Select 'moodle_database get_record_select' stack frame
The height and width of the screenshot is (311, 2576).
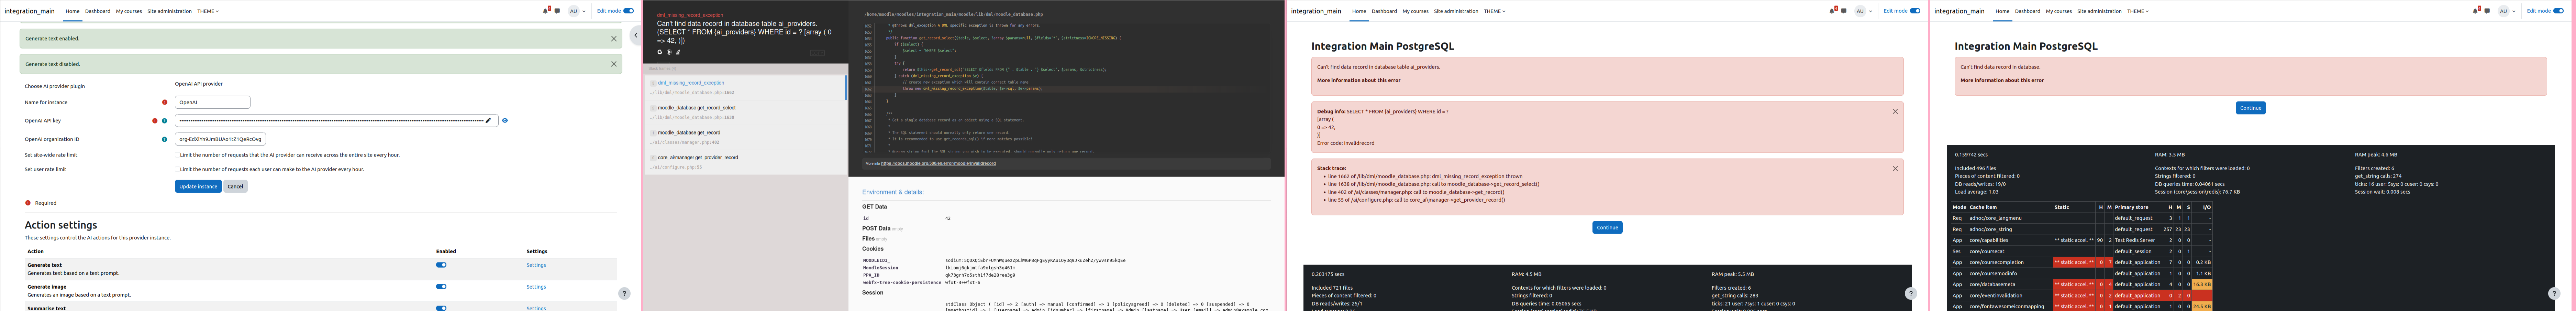click(745, 112)
